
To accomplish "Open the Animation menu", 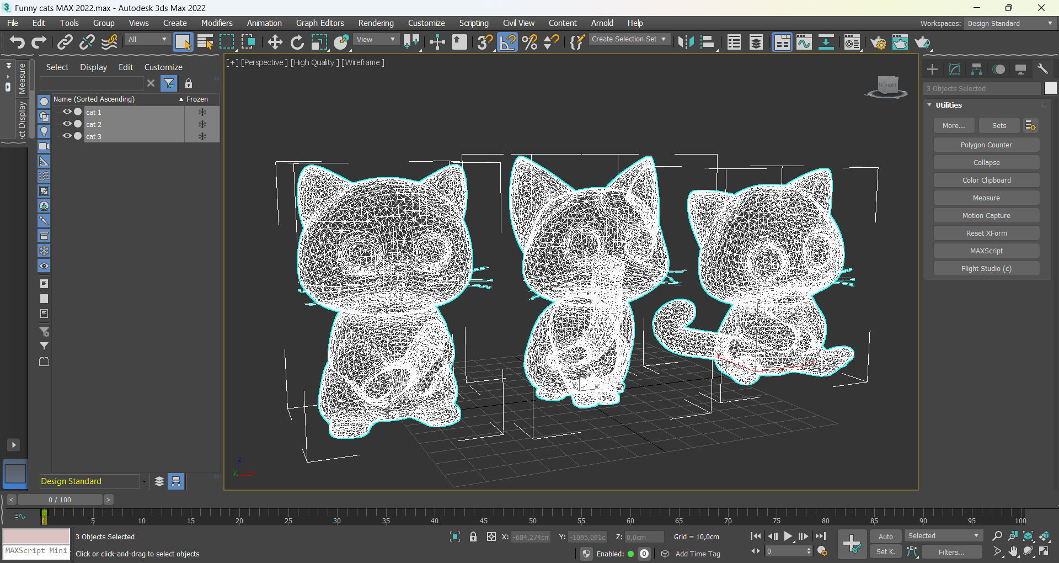I will click(264, 23).
